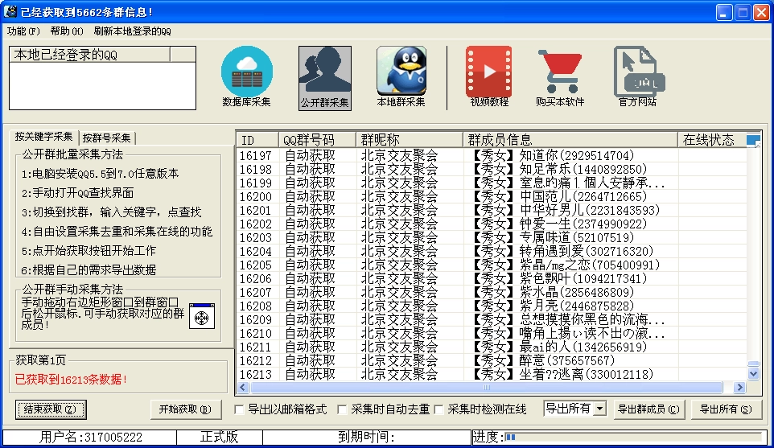This screenshot has width=774, height=448.
Task: Select member 紫月亮(2446875828)
Action: pos(576,306)
